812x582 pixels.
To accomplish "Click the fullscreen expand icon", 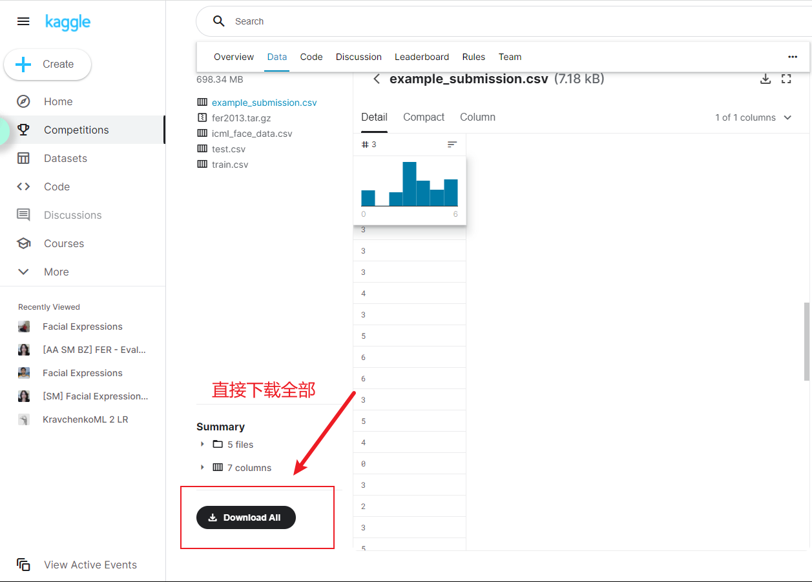I will tap(786, 79).
